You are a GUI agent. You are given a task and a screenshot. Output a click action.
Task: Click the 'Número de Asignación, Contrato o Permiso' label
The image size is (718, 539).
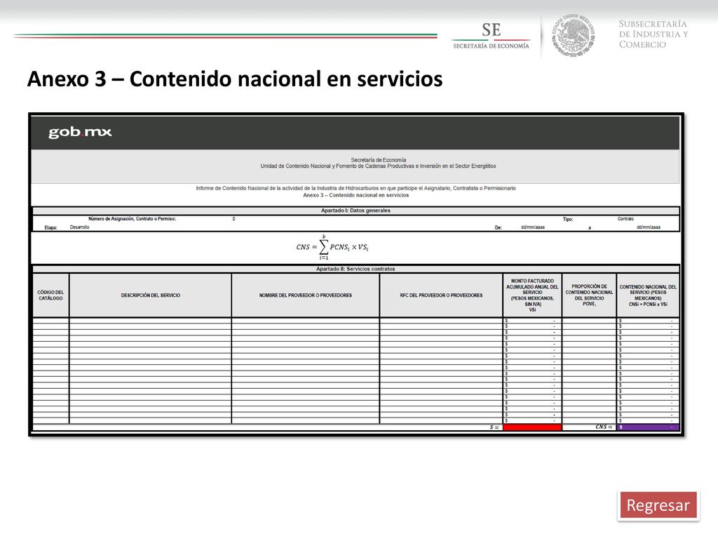pyautogui.click(x=132, y=219)
